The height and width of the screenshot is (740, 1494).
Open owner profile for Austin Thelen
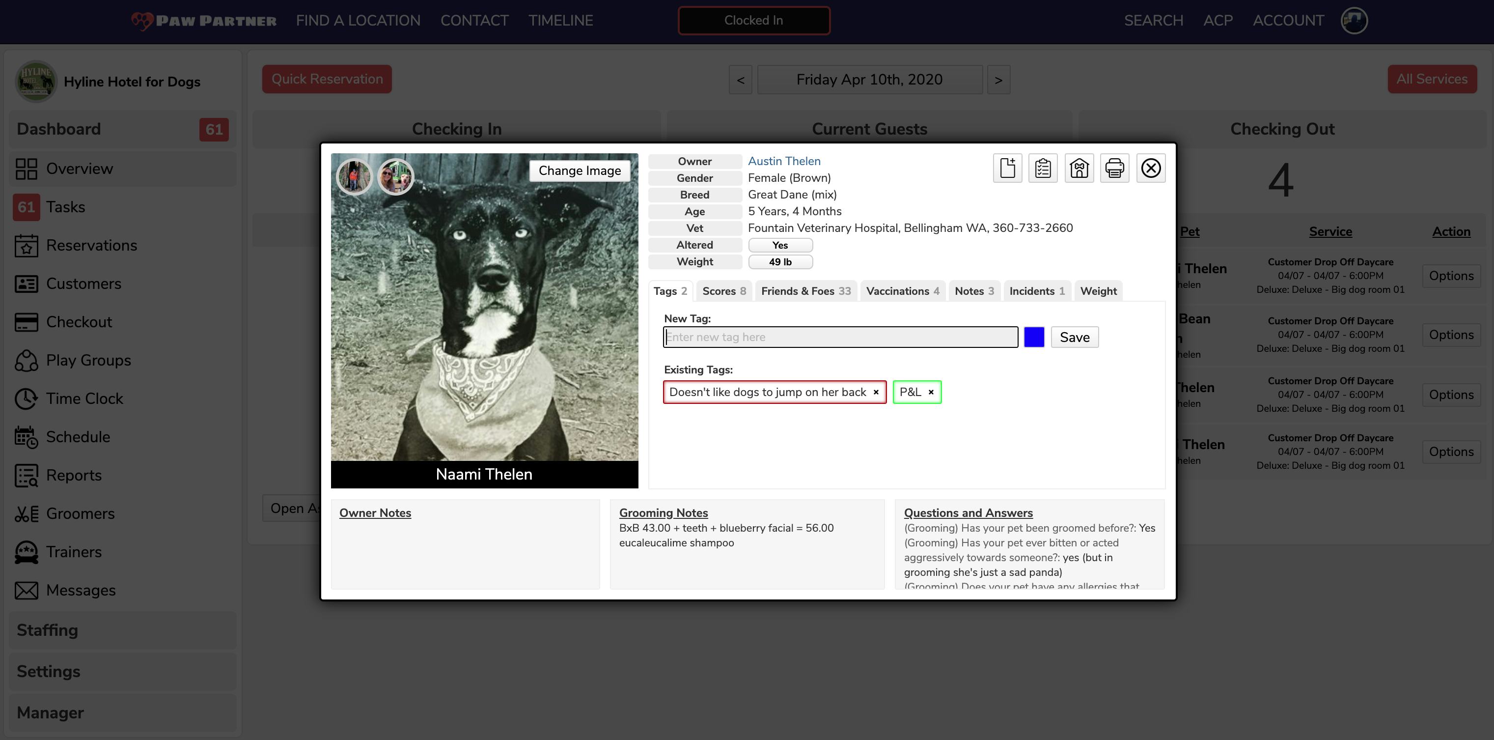(784, 161)
